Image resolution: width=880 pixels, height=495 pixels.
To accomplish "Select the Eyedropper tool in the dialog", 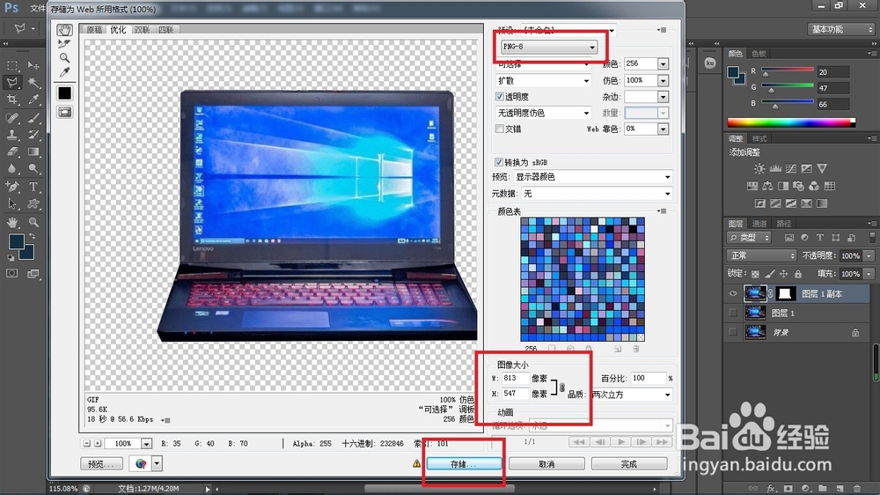I will click(64, 72).
